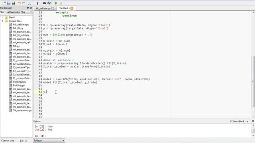This screenshot has width=255, height=143.
Task: Click the '53 : 3' cursor position value
Action: pos(23,141)
